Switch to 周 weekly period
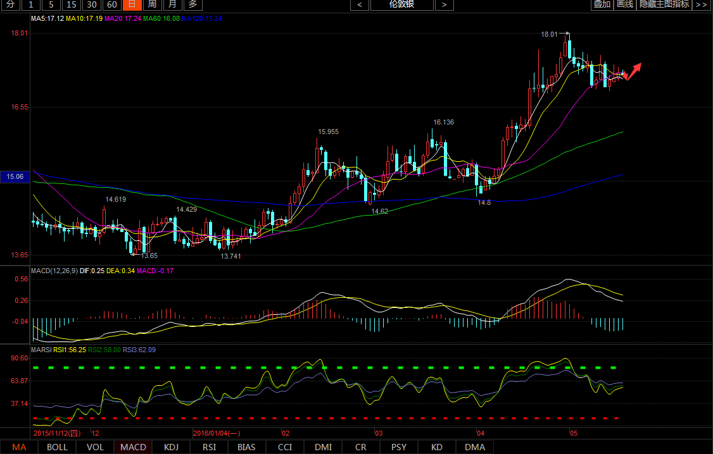 (152, 5)
